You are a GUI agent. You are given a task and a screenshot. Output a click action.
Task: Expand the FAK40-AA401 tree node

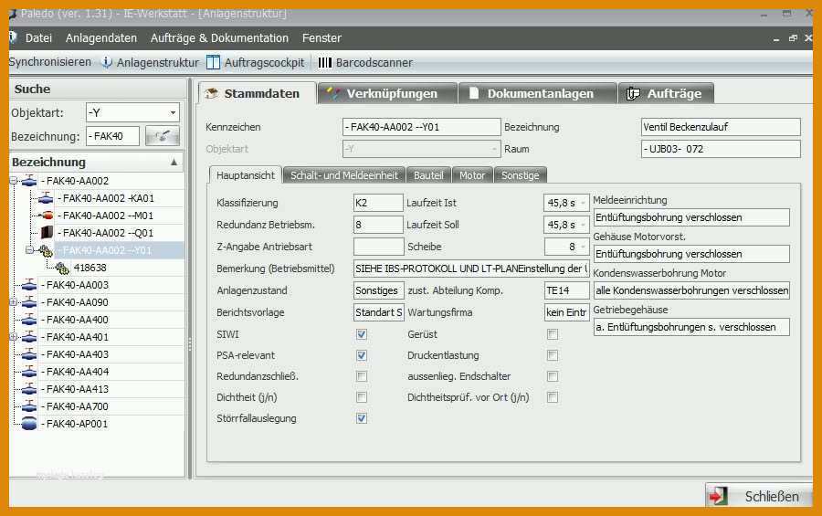click(14, 337)
